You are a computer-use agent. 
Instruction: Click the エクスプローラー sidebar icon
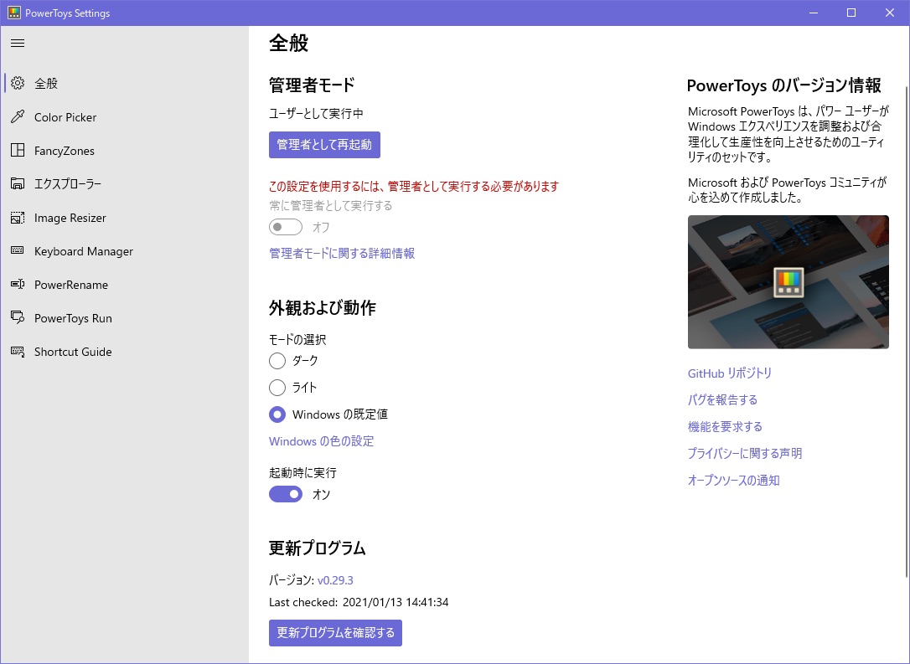click(18, 184)
